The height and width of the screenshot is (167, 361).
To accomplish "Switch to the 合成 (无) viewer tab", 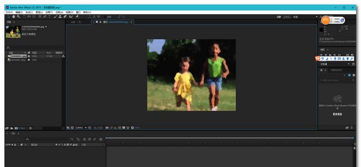I will point(76,22).
